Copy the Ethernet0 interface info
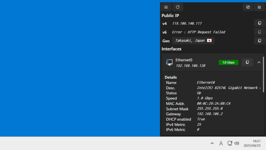This screenshot has width=266, height=150. point(247,62)
